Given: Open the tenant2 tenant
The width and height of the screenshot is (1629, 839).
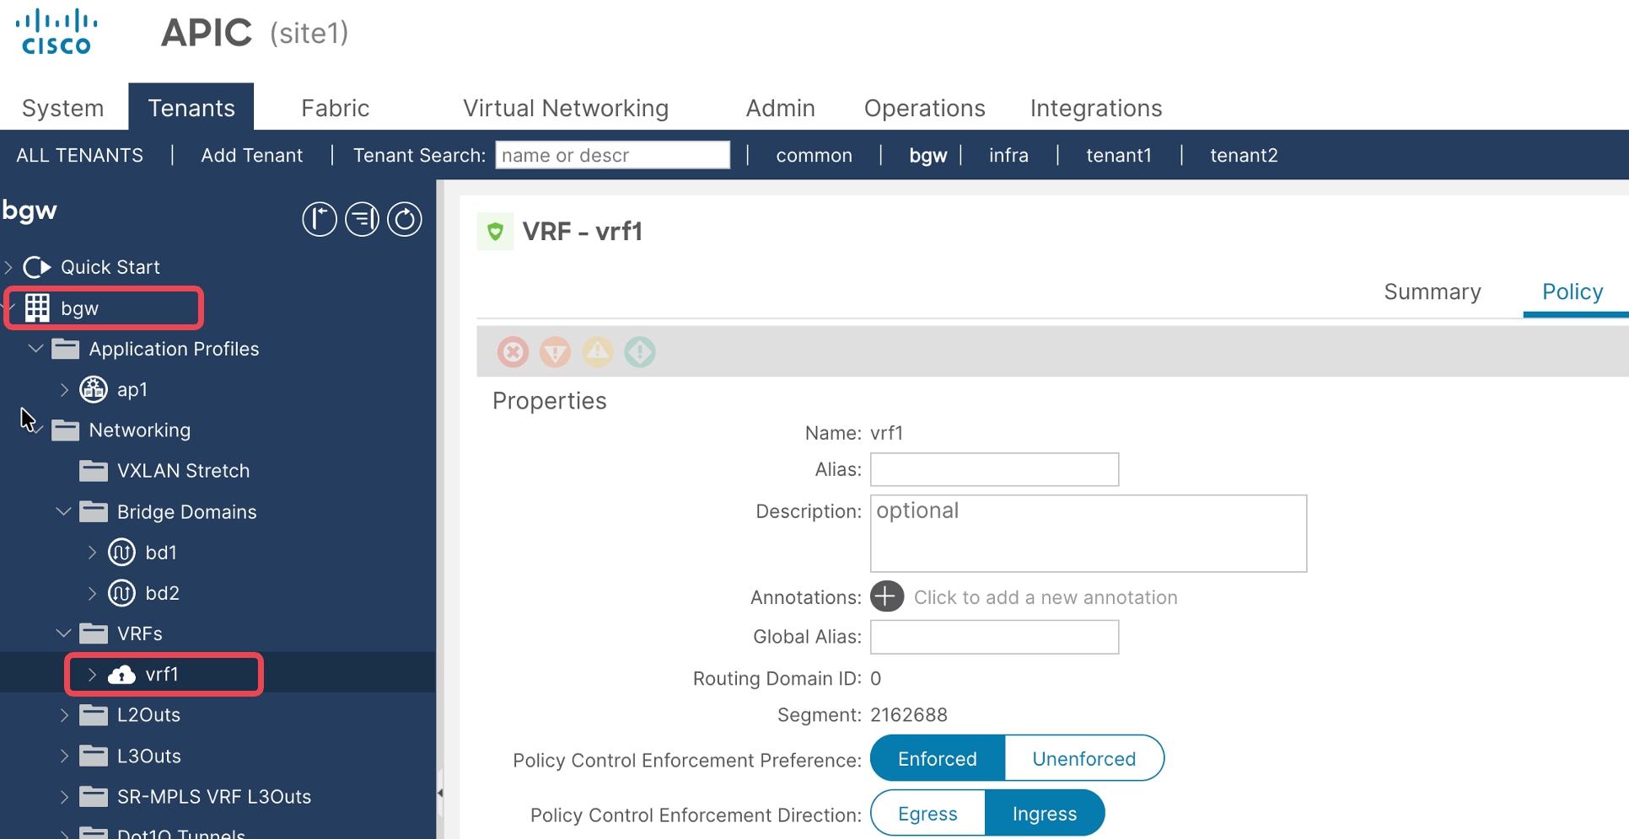Looking at the screenshot, I should pos(1244,155).
